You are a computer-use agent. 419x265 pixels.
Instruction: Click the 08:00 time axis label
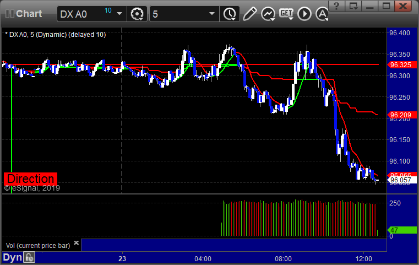pos(283,259)
